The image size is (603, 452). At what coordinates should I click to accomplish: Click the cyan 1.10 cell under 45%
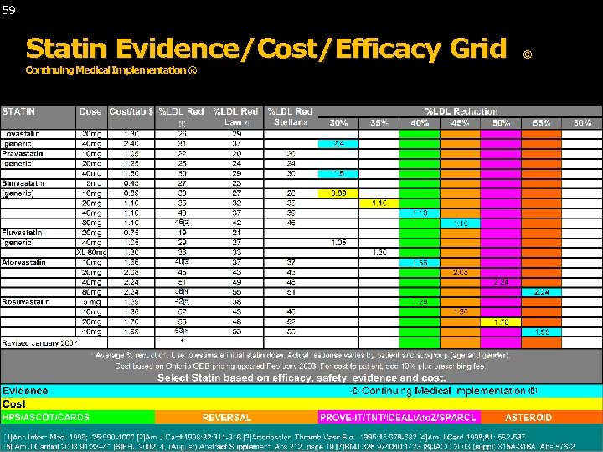click(461, 223)
